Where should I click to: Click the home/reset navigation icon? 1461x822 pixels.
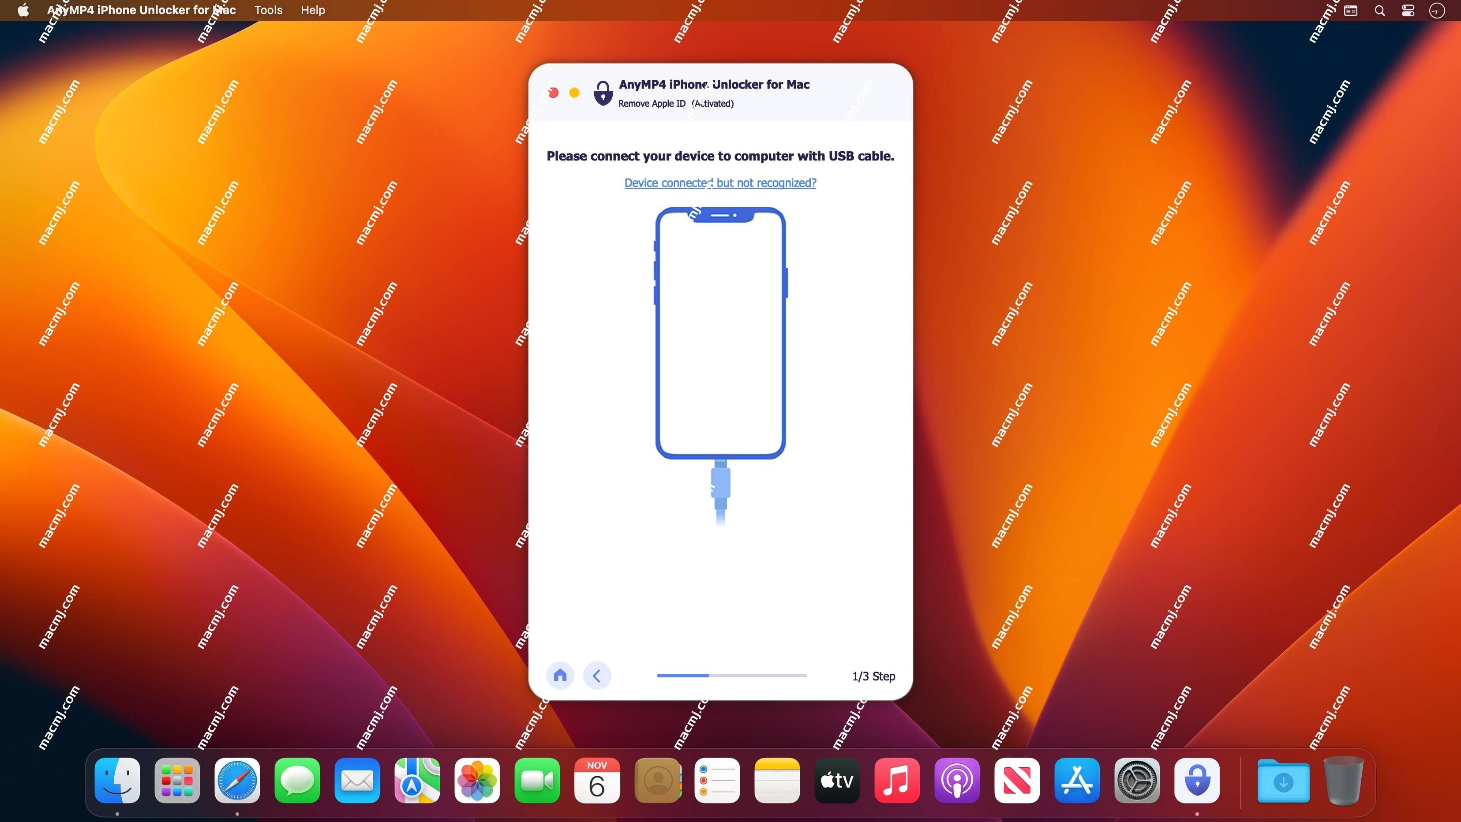pyautogui.click(x=560, y=674)
